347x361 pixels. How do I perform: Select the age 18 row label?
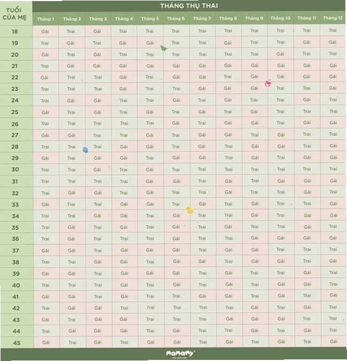(16, 32)
